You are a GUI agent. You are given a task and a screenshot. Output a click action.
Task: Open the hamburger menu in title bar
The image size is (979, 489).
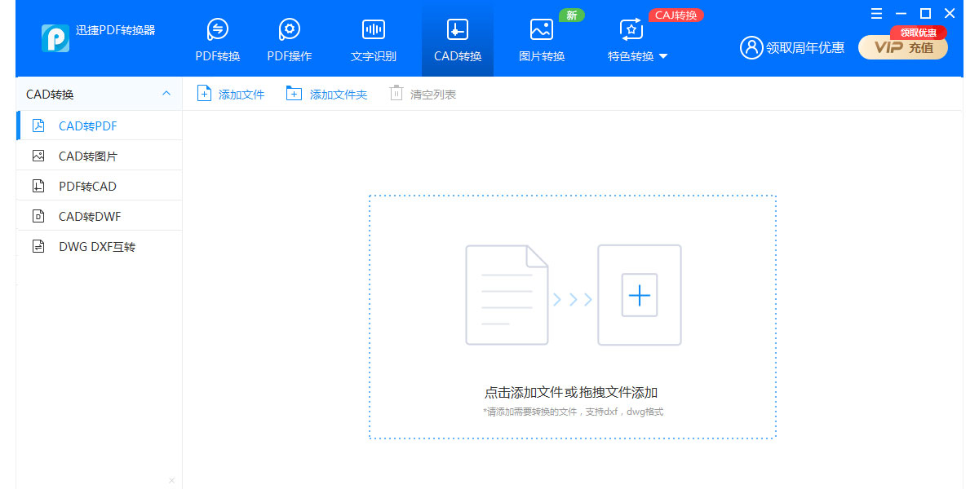877,13
